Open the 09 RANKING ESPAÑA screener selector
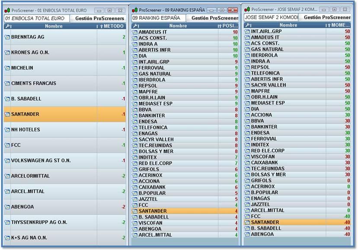 pyautogui.click(x=159, y=18)
